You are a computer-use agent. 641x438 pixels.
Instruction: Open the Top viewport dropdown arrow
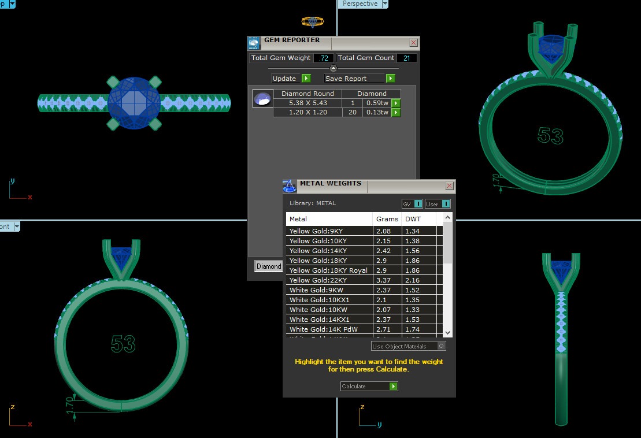(12, 4)
